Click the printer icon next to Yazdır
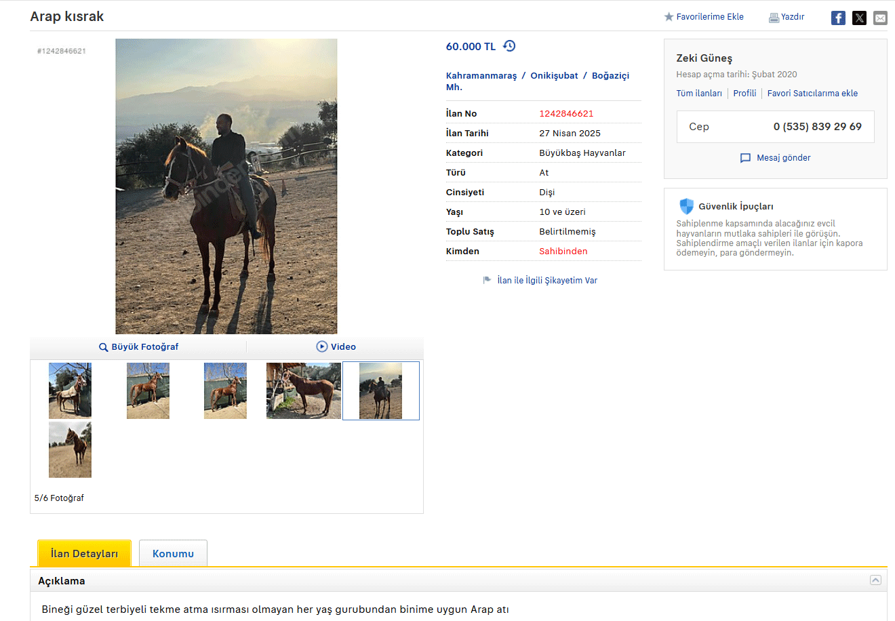 point(774,18)
